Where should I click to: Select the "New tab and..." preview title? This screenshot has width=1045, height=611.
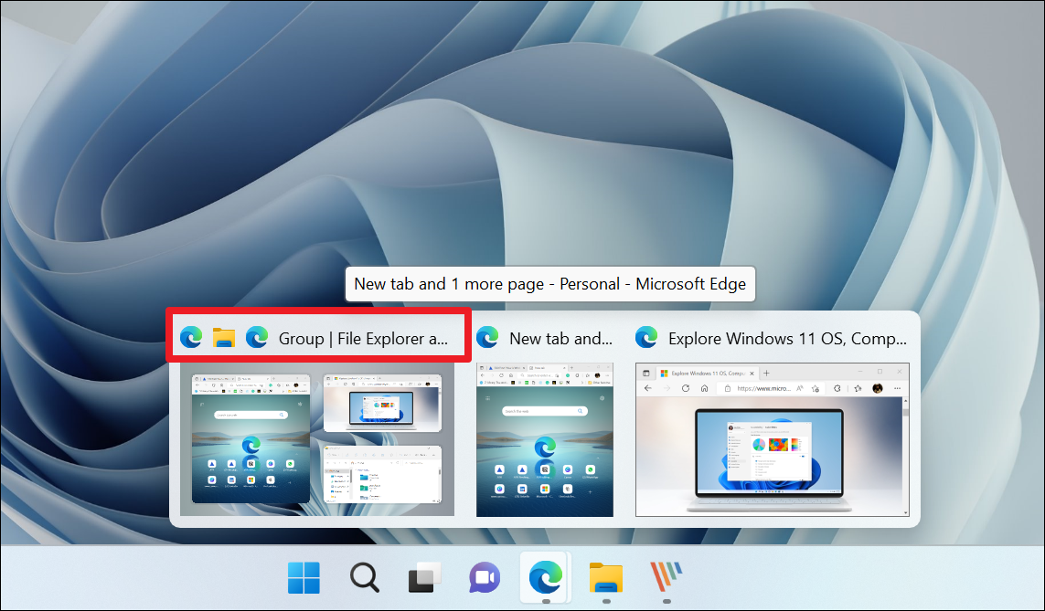pyautogui.click(x=560, y=339)
